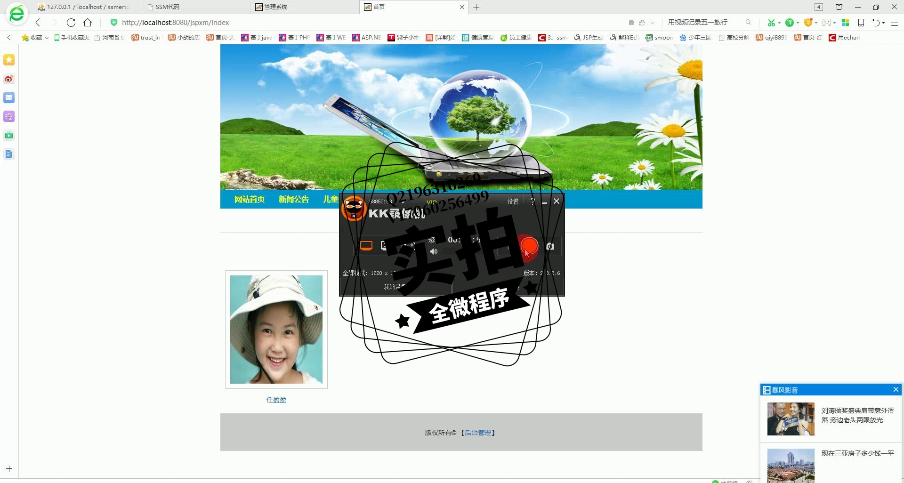The height and width of the screenshot is (483, 904).
Task: Open the skin shirt icon in title bar
Action: click(x=839, y=7)
